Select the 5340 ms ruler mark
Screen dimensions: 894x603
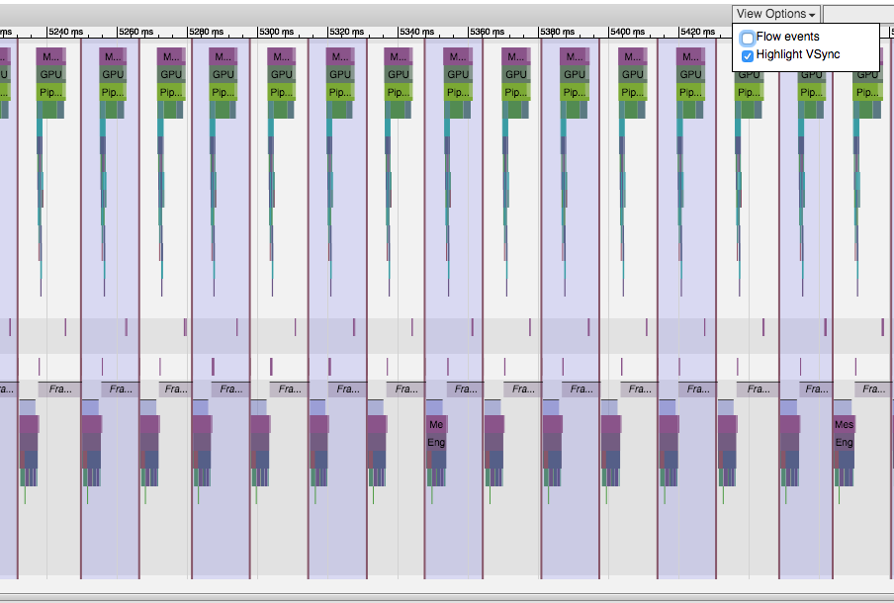pos(416,32)
